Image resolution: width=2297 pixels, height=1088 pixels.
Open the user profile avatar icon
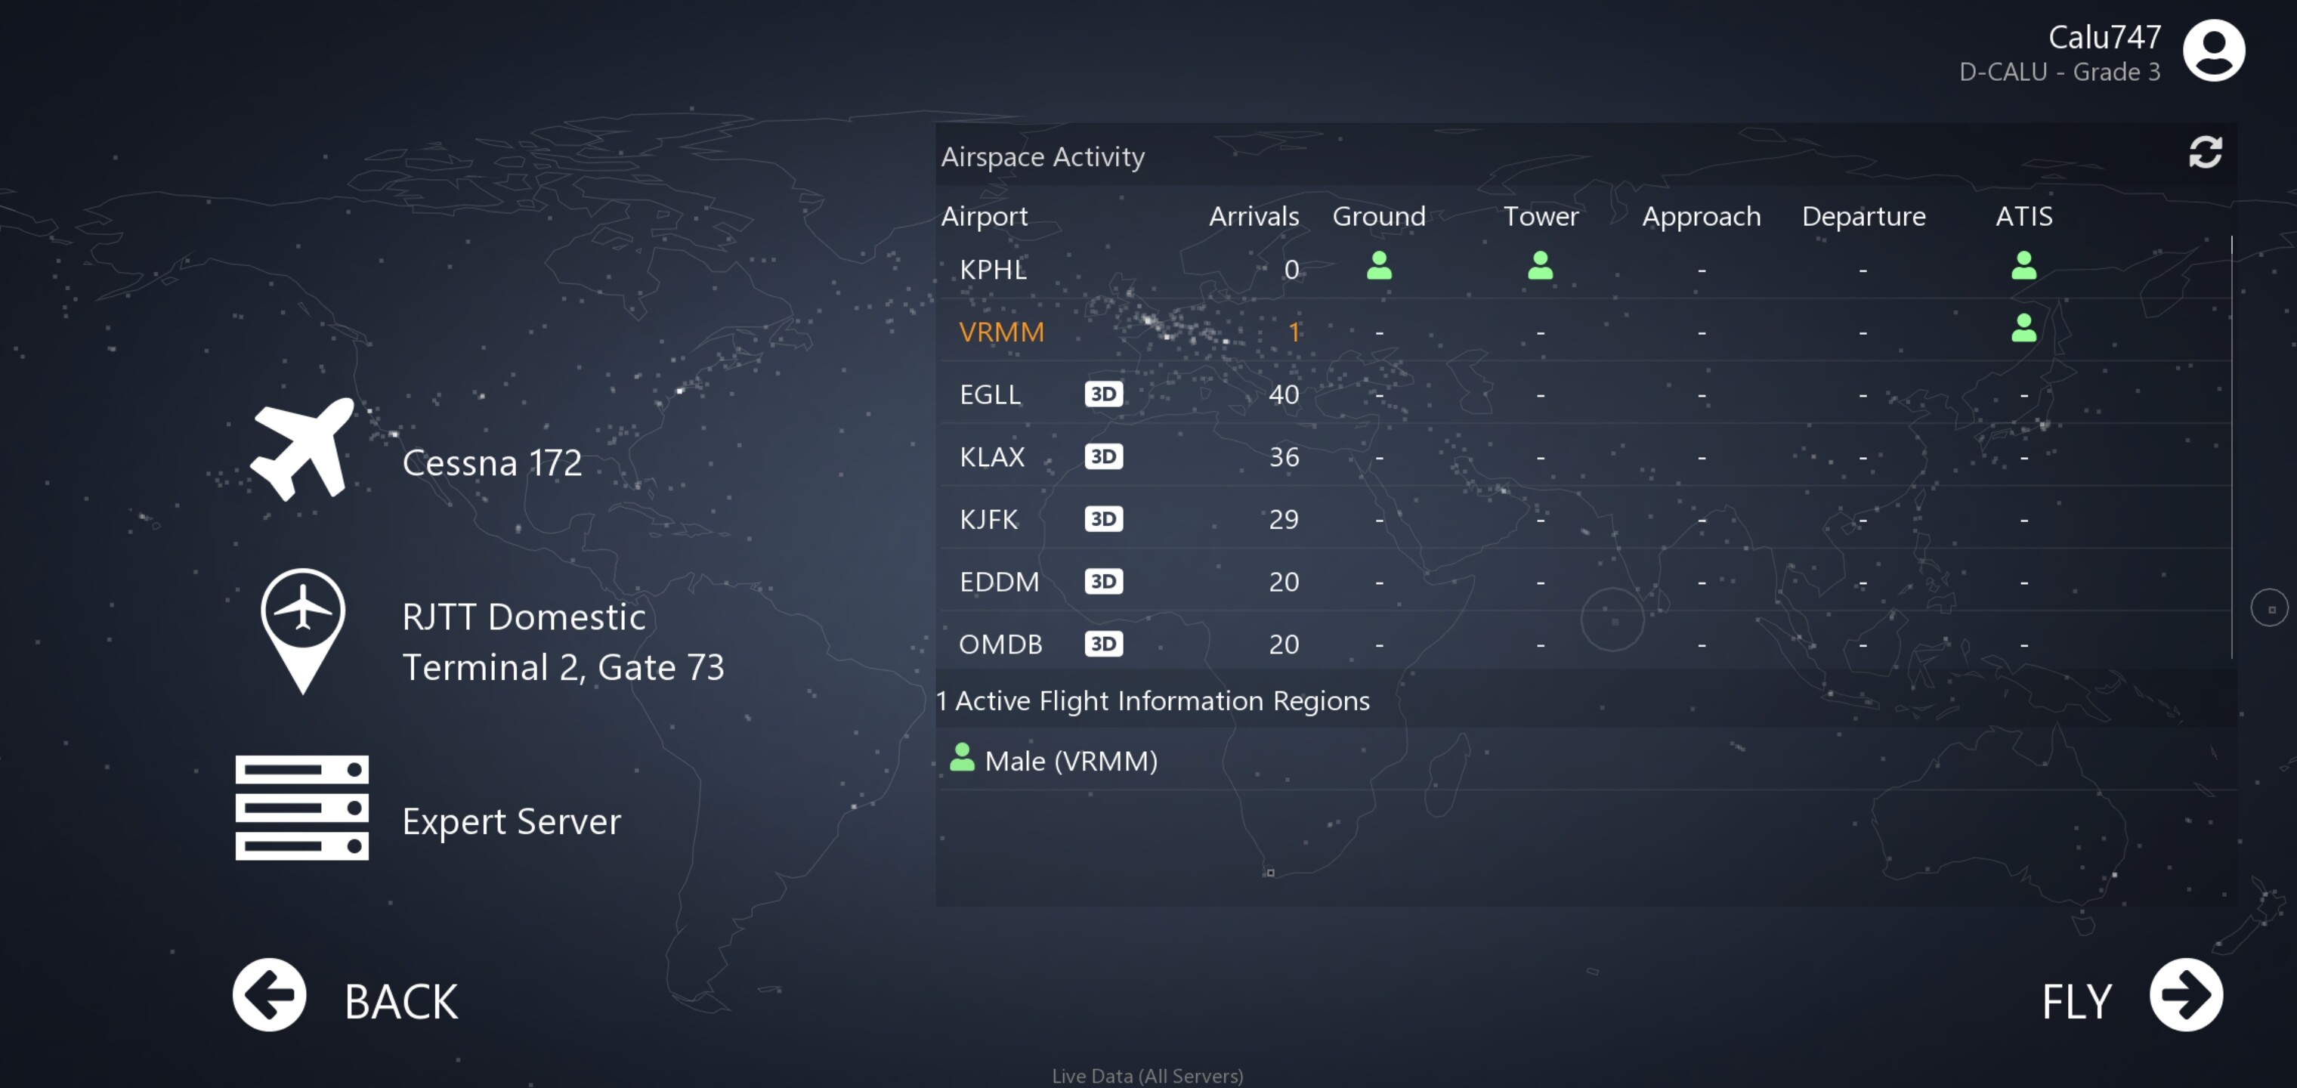pyautogui.click(x=2213, y=51)
